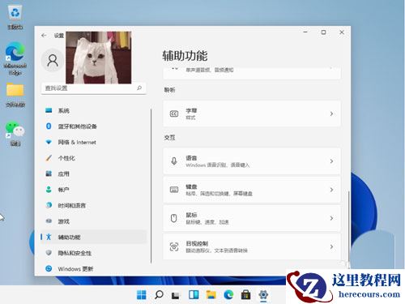Click the 时间和语言 globe icon

[49, 205]
